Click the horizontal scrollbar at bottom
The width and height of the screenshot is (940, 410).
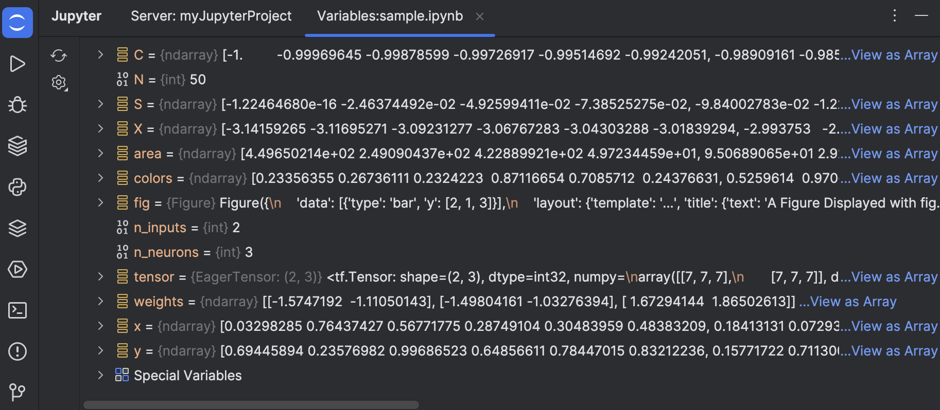(251, 405)
